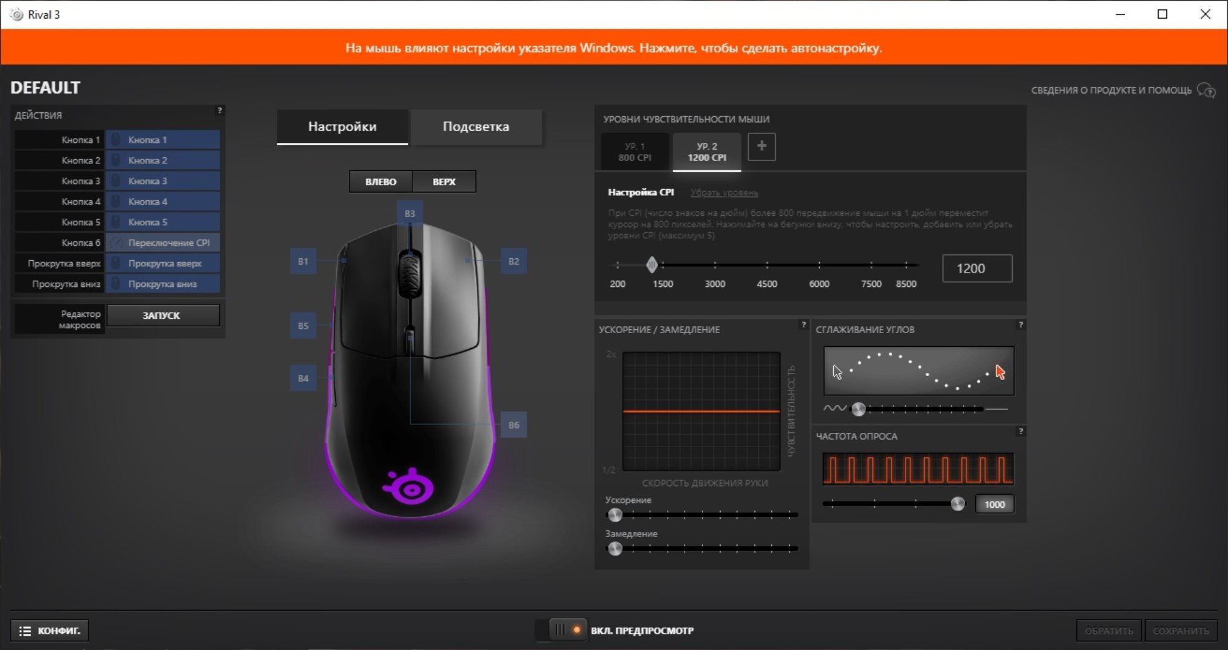Click the angle snapping preview image
The width and height of the screenshot is (1228, 650).
(x=919, y=371)
